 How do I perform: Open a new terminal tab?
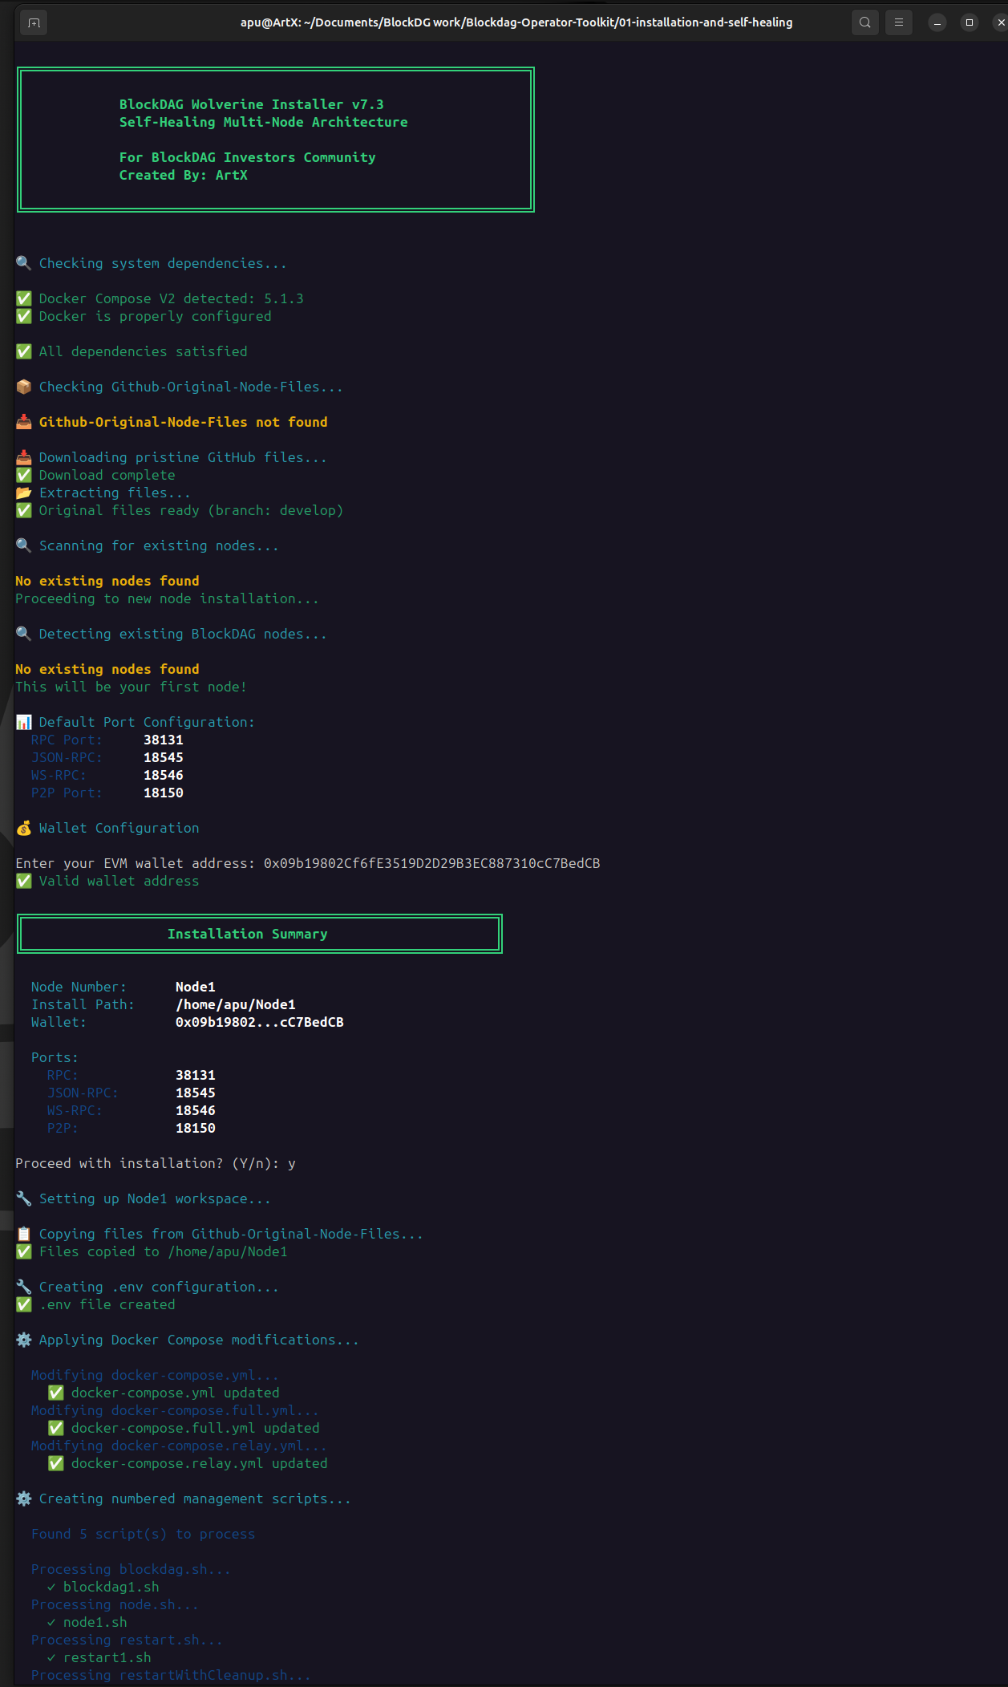(34, 22)
